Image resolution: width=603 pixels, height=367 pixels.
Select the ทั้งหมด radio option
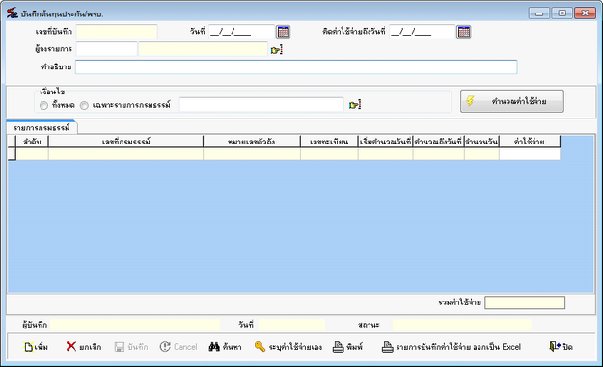point(43,105)
